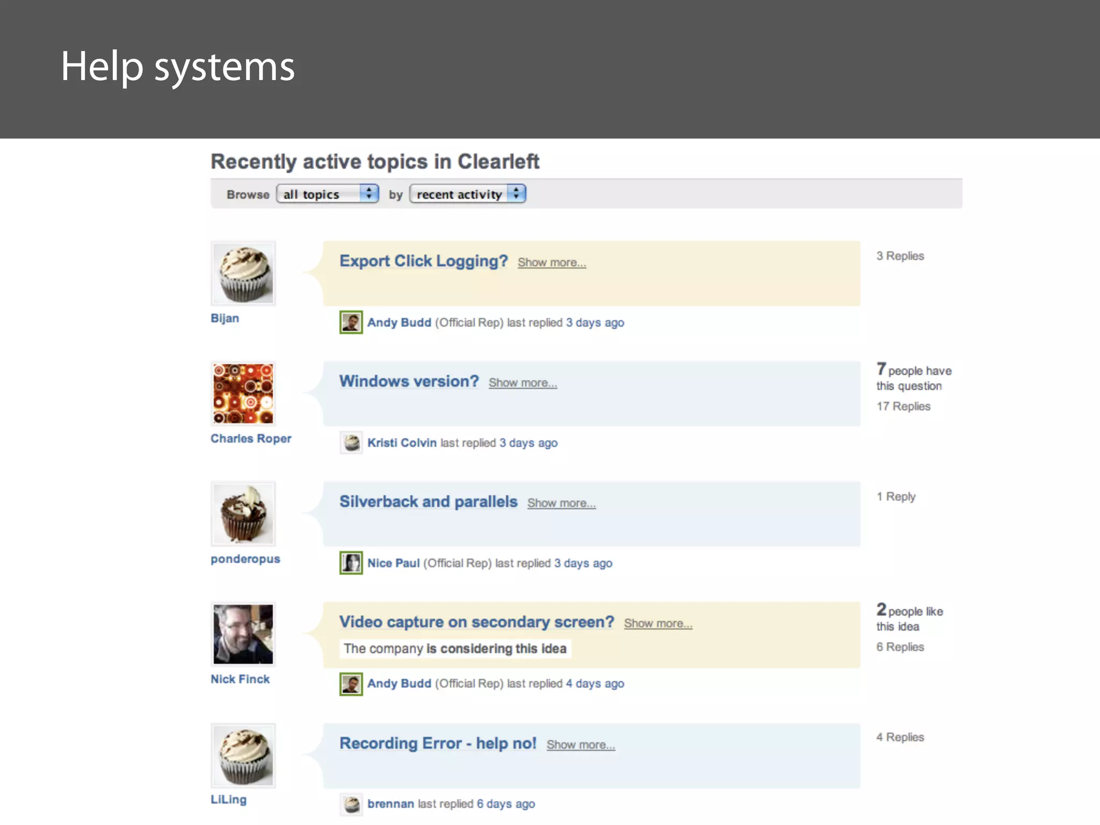Click Bijan's cupcake avatar thumbnail
1100x825 pixels.
coord(243,273)
